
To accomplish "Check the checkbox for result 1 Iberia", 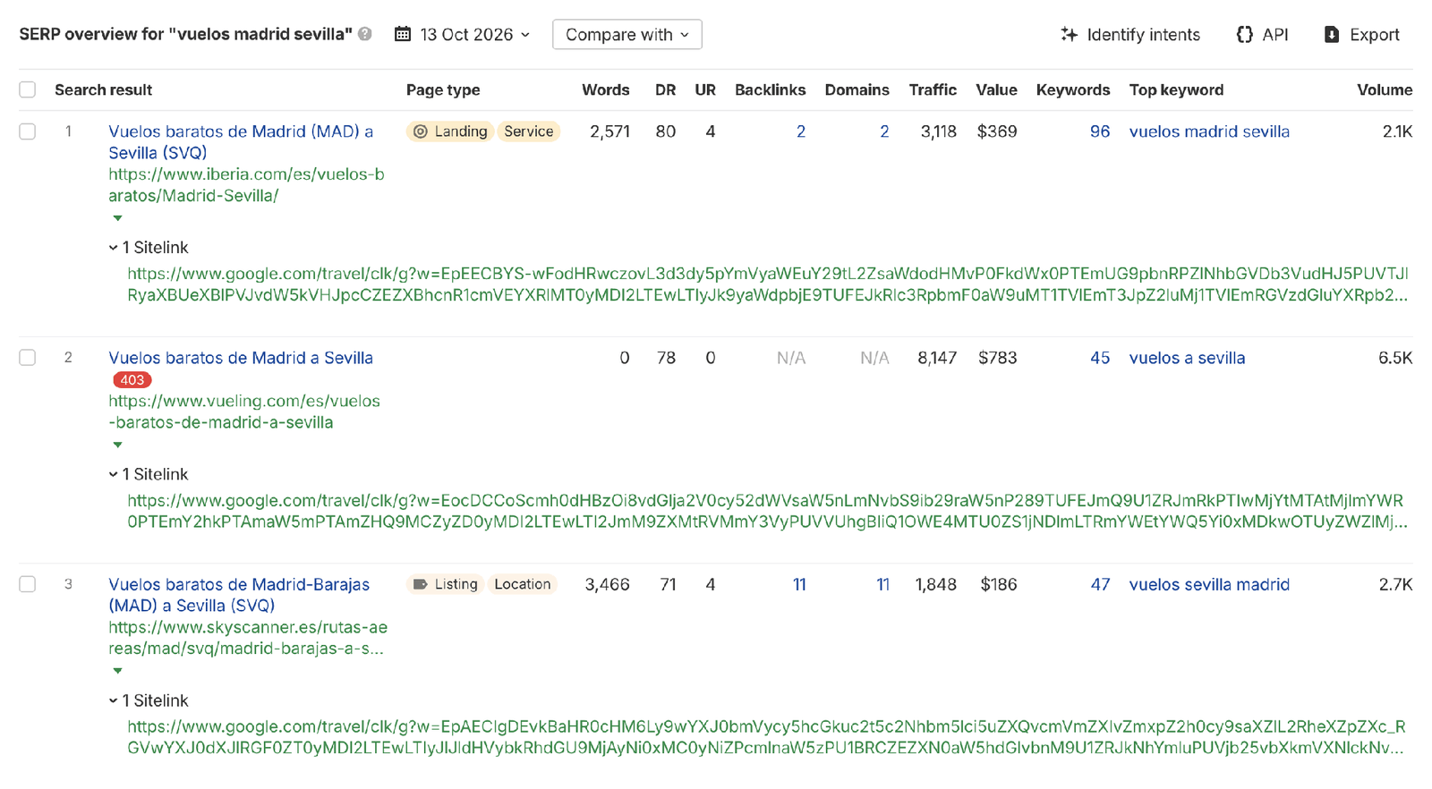I will click(28, 131).
